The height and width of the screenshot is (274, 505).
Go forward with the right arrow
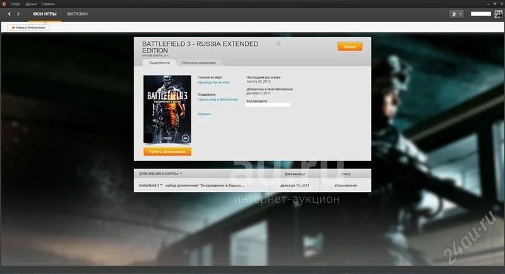pos(18,14)
